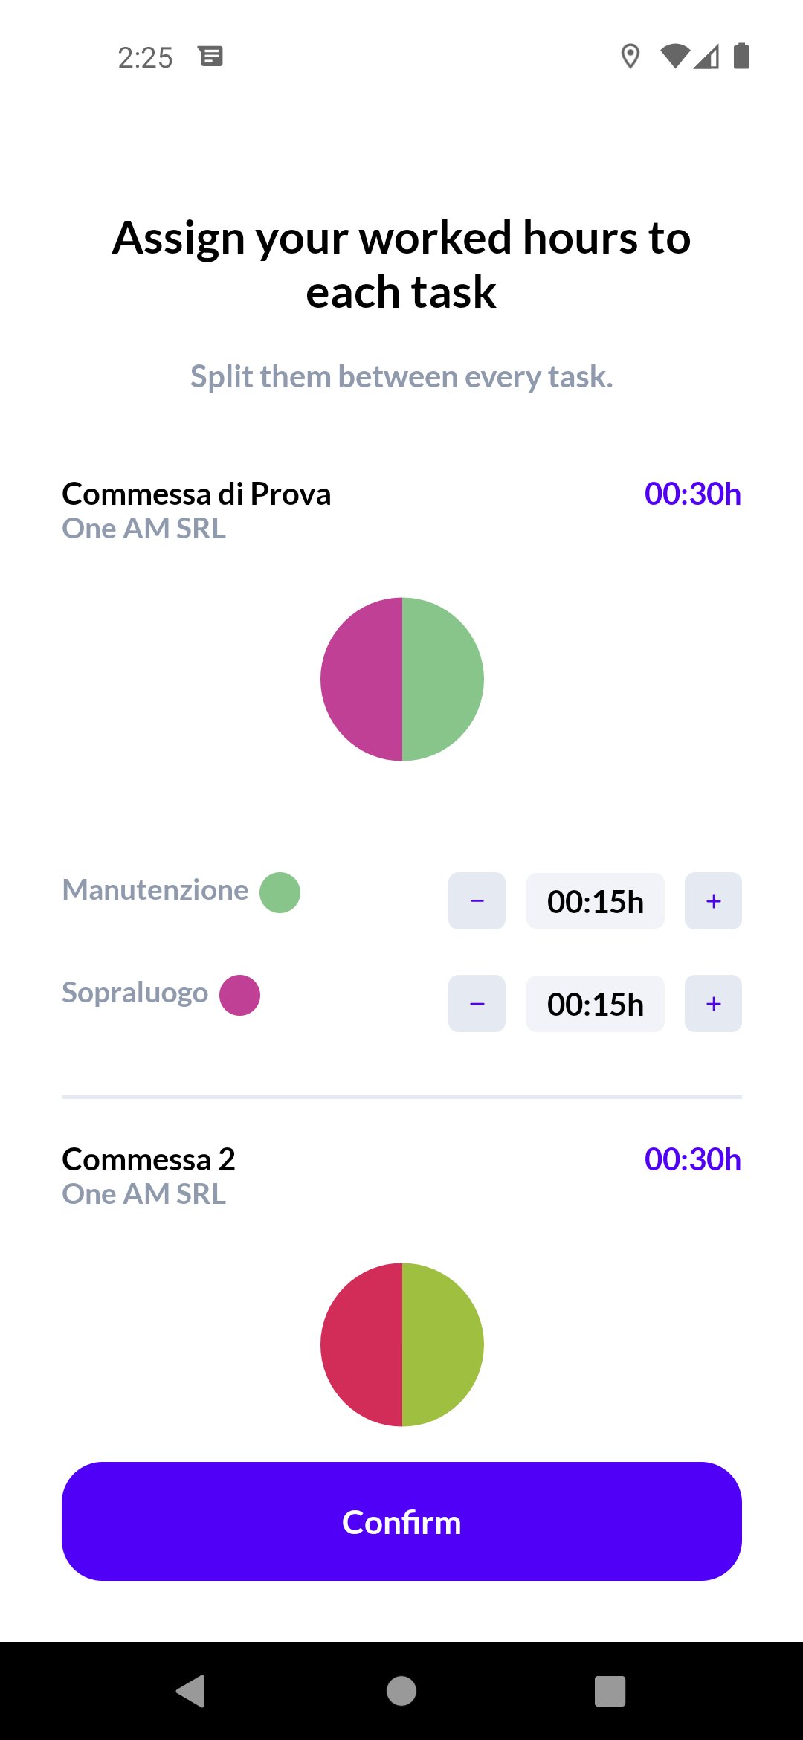
Task: Tap the Android home circle icon
Action: point(401,1691)
